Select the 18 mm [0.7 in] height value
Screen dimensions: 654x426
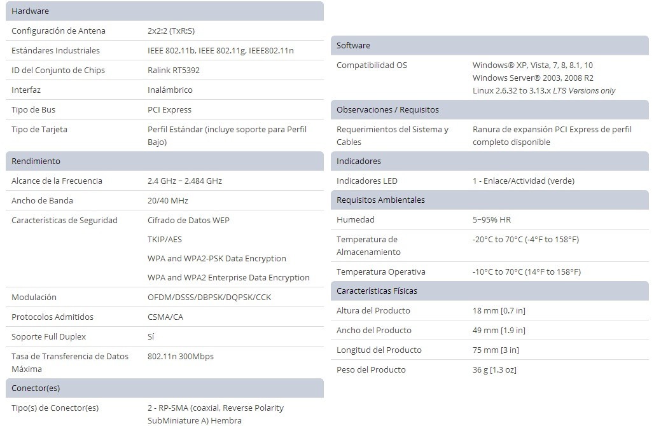pos(499,310)
